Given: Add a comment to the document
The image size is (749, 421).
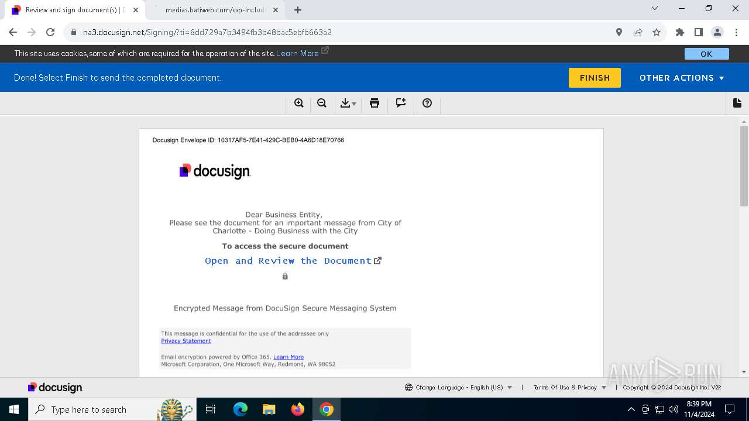Looking at the screenshot, I should 401,103.
